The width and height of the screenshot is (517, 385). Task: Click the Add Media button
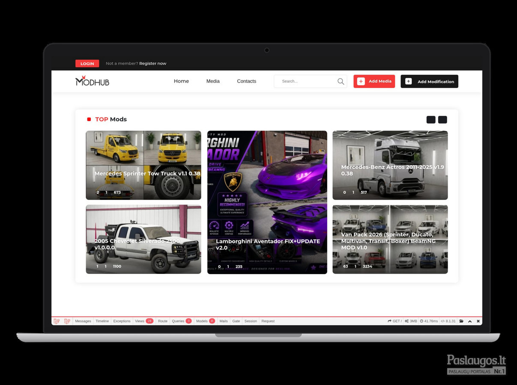coord(374,81)
